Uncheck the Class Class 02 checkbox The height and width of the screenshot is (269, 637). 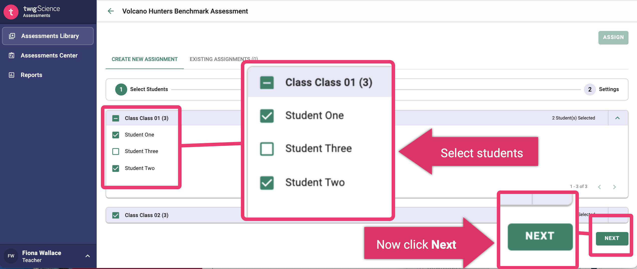(116, 215)
